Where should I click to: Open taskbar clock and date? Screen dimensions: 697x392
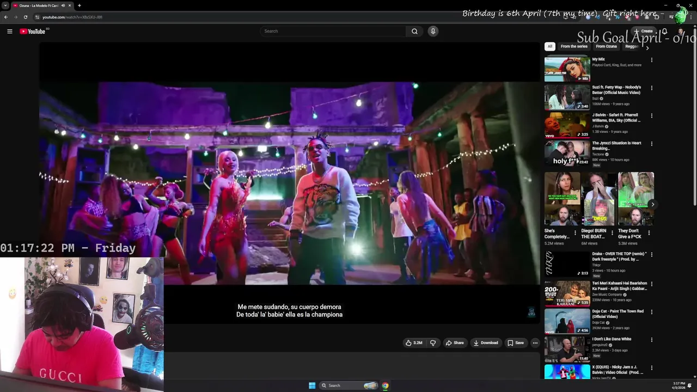click(x=679, y=385)
